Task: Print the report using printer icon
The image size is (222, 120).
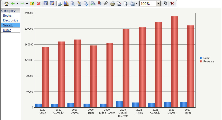Action: tap(112, 4)
